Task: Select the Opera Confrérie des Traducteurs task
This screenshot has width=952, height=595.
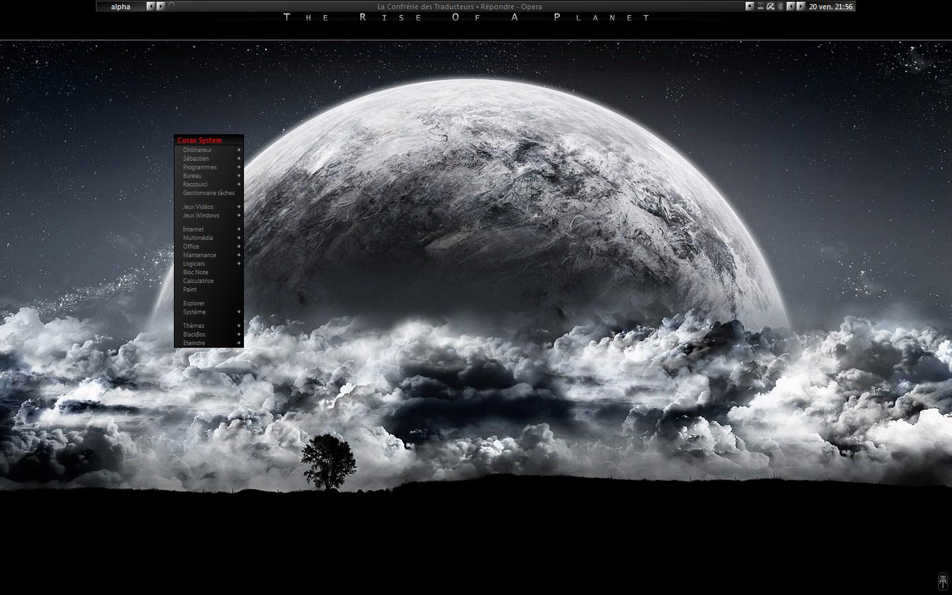Action: tap(459, 7)
